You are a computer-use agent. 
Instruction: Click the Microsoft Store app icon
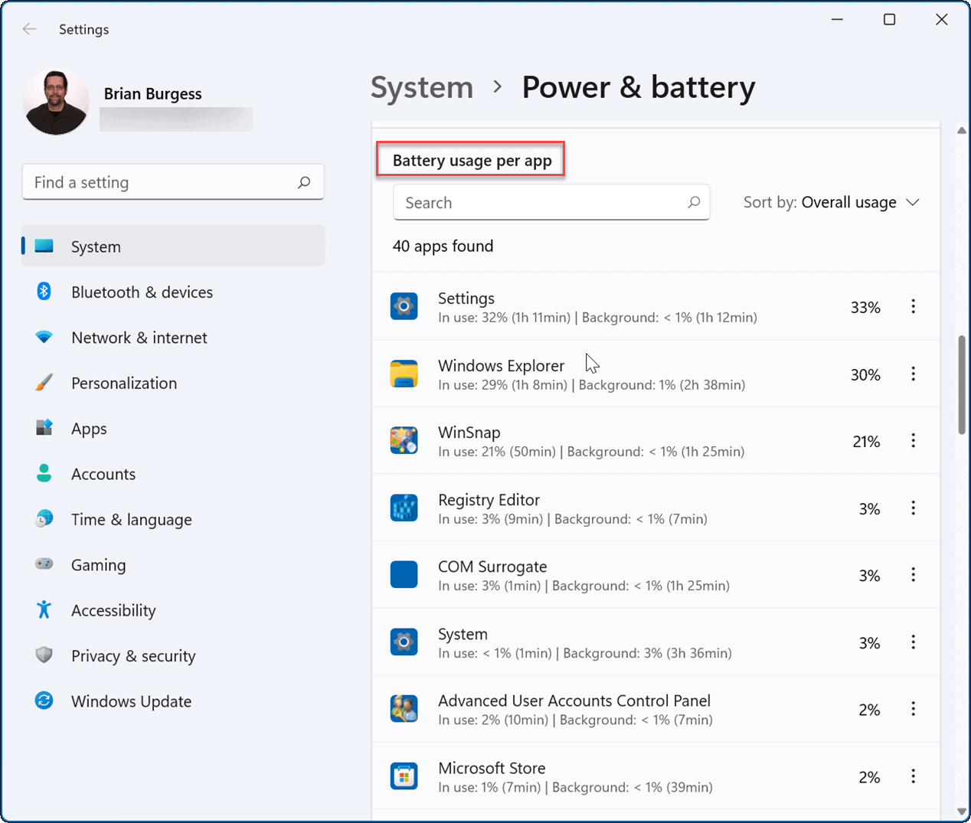[404, 776]
